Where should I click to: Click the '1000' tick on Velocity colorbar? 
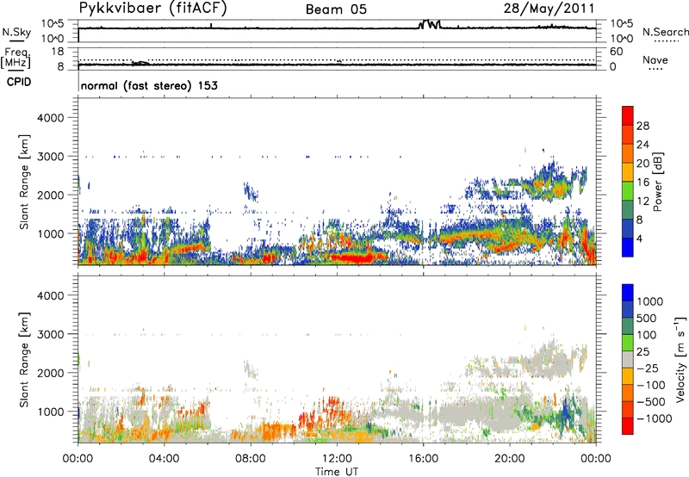click(x=649, y=301)
